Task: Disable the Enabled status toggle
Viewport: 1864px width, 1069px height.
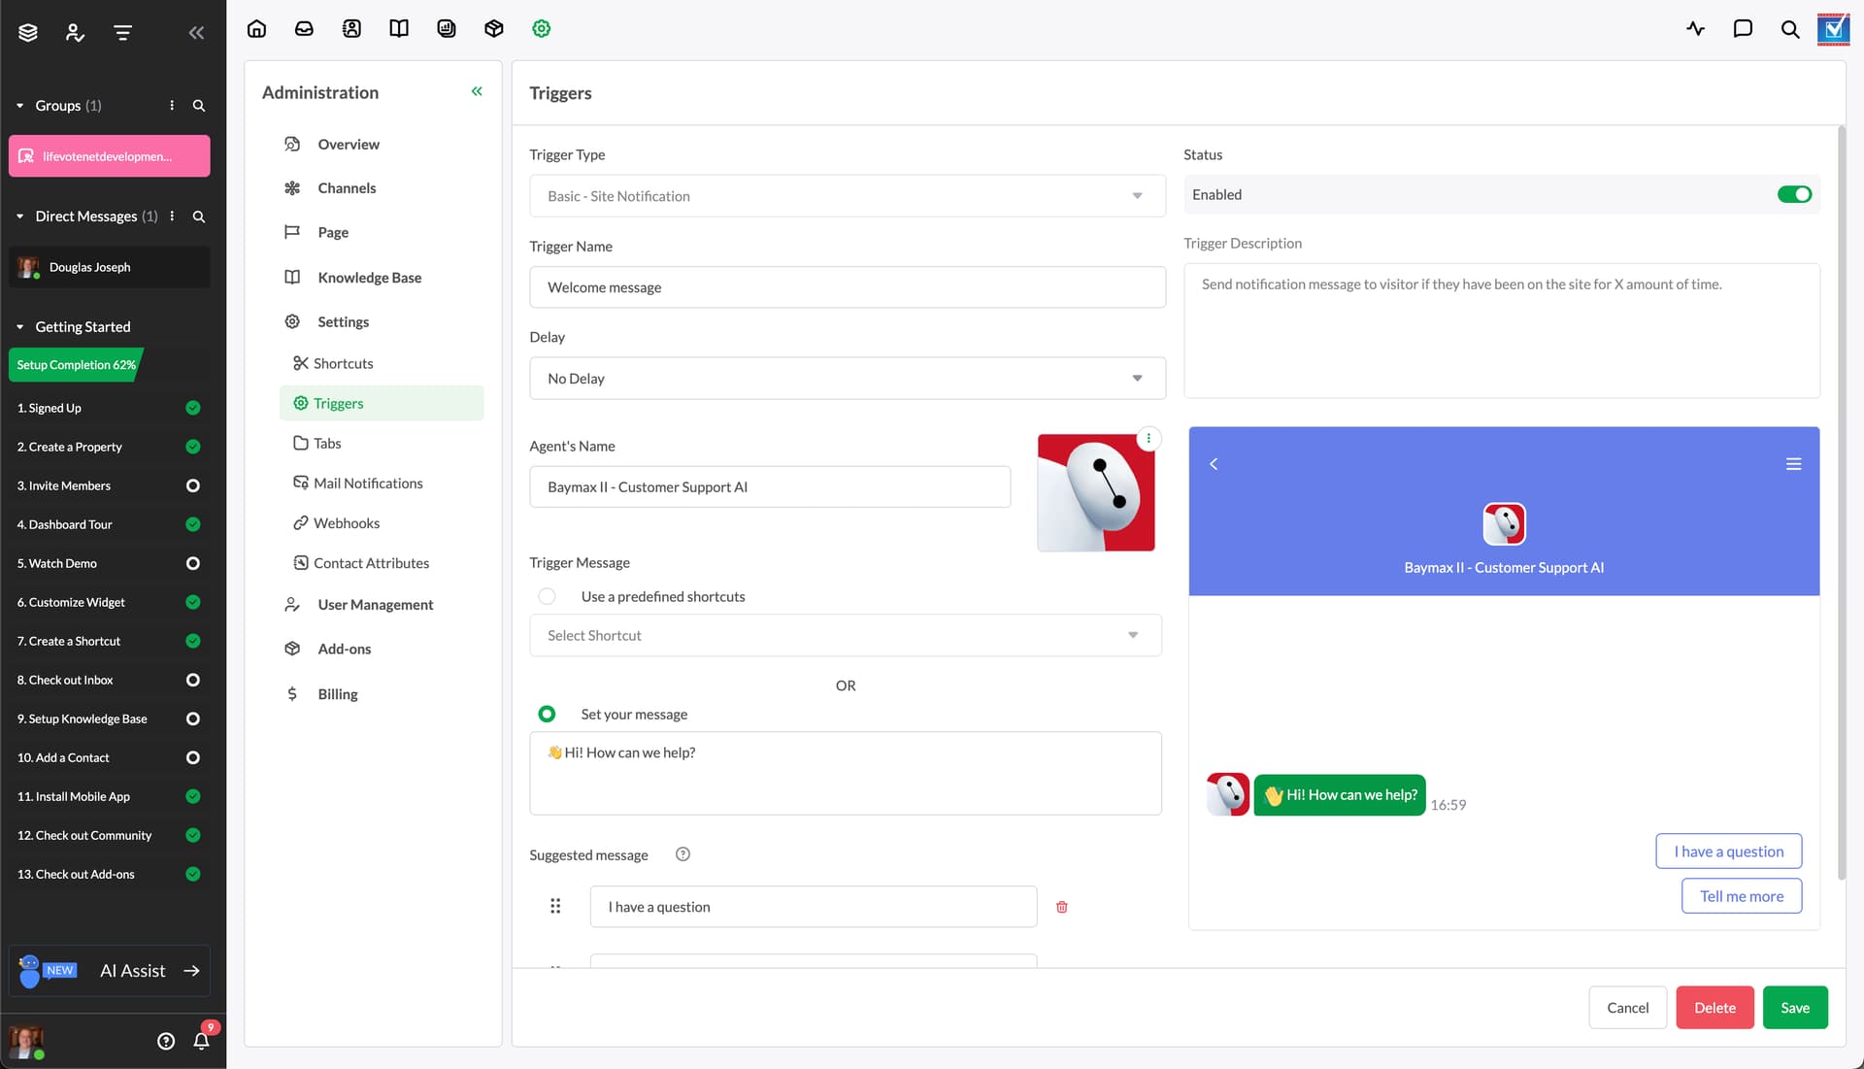Action: coord(1794,194)
